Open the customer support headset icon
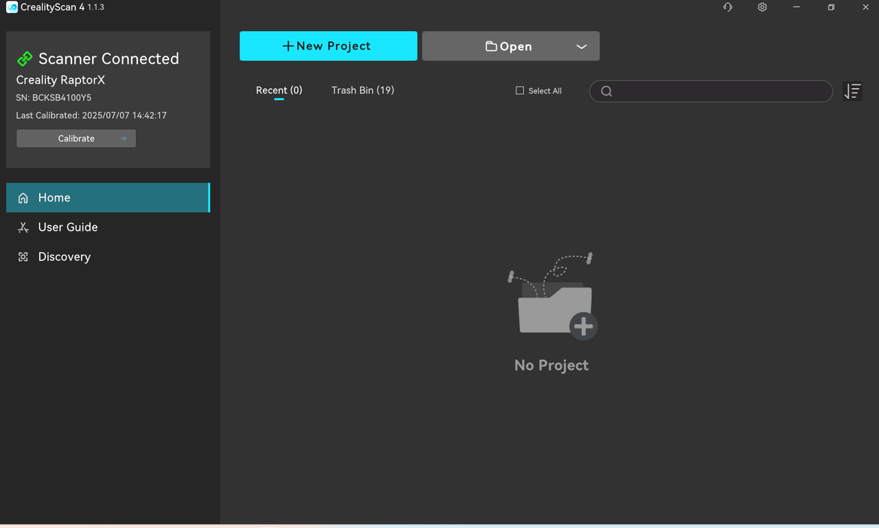The width and height of the screenshot is (879, 528). pyautogui.click(x=727, y=7)
